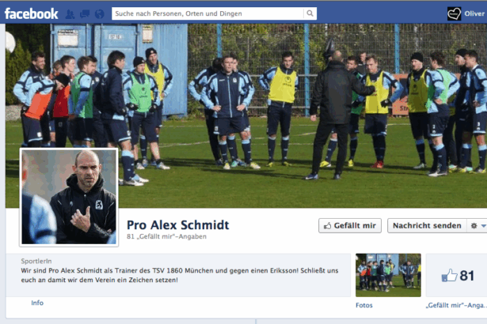Click the search magnifier icon
The image size is (487, 324).
tap(310, 13)
